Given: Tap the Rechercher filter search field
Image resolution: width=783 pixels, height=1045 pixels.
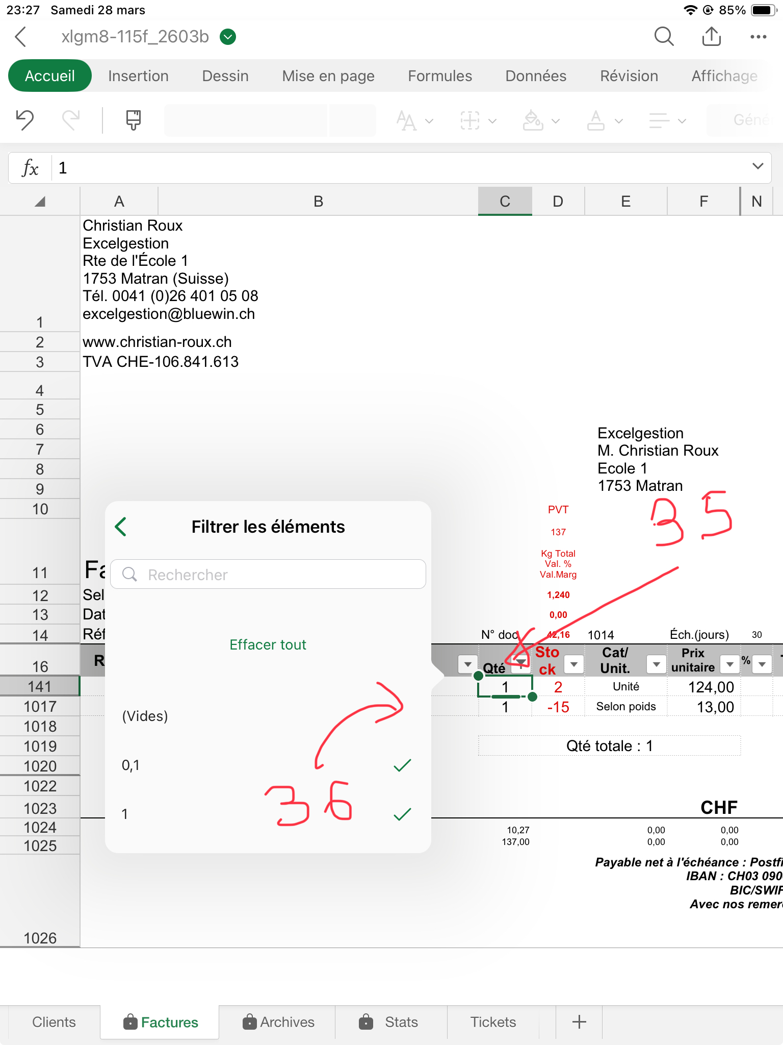Looking at the screenshot, I should [275, 575].
